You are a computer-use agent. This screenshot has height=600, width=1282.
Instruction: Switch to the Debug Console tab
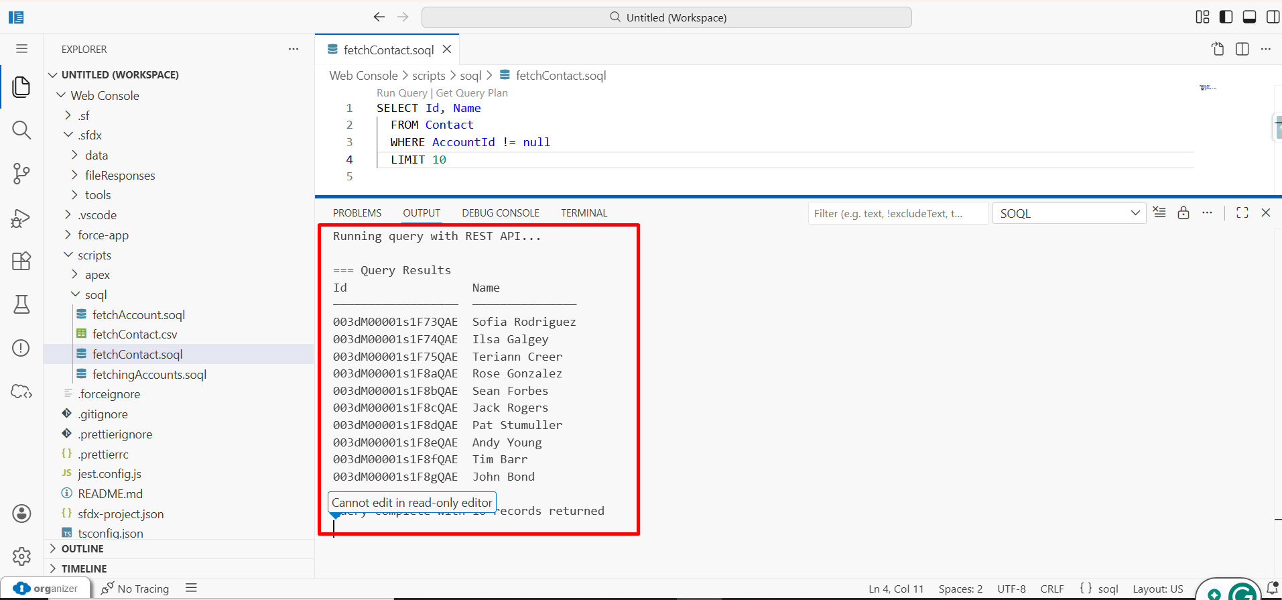[x=501, y=213]
